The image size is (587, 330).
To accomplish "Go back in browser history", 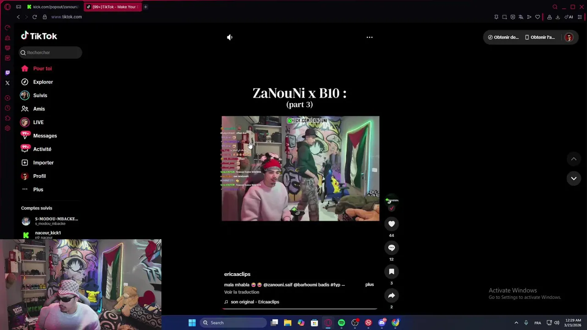I will [18, 17].
